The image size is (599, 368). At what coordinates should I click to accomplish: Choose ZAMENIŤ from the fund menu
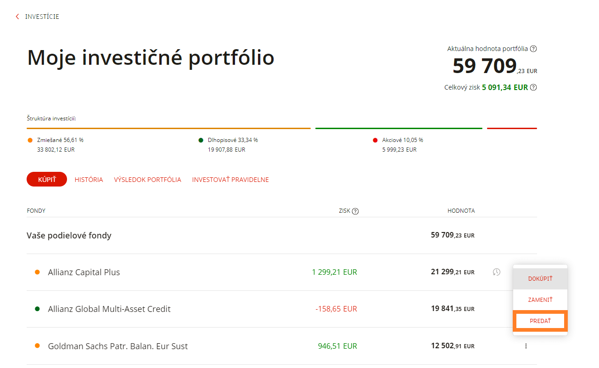pos(540,300)
